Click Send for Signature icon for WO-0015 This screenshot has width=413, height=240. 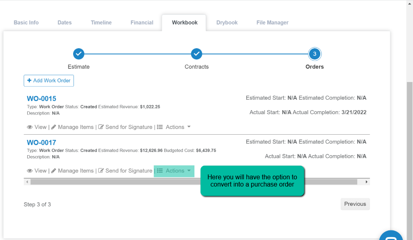tap(101, 127)
